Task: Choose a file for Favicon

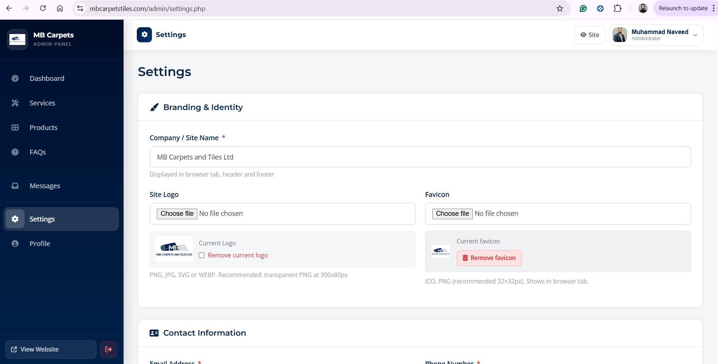Action: pyautogui.click(x=452, y=214)
